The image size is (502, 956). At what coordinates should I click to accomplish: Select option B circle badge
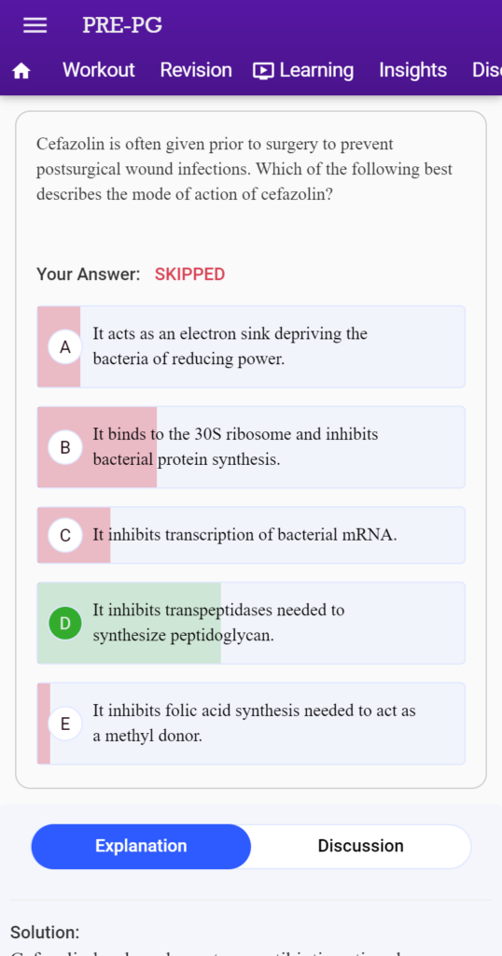[x=65, y=447]
